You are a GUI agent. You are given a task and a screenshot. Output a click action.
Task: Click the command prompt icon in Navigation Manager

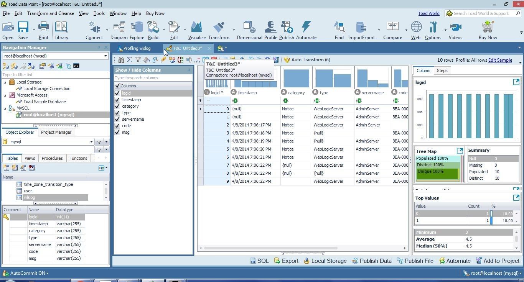coord(76,66)
